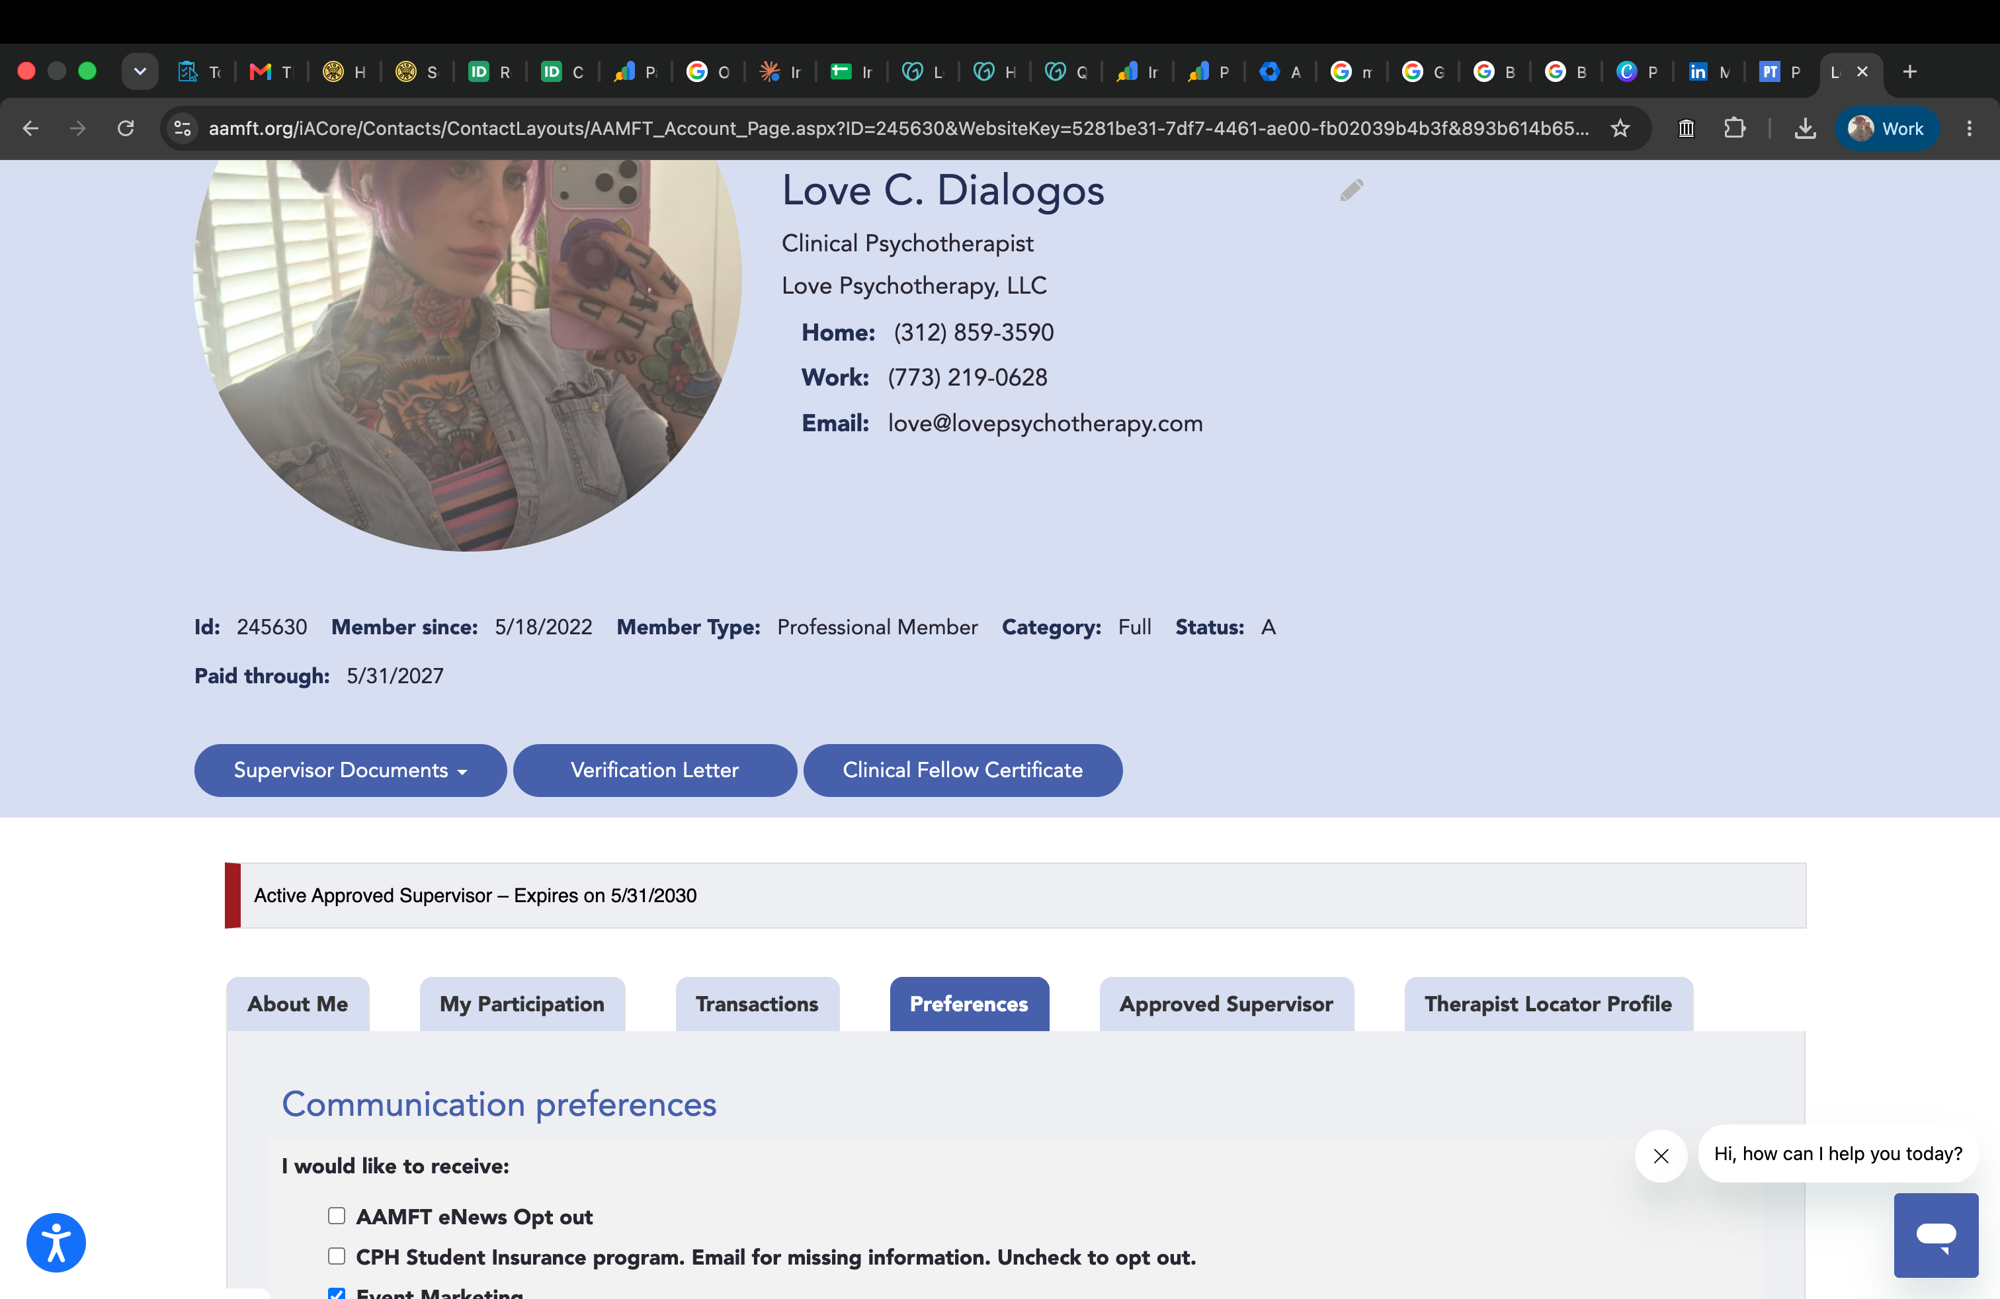This screenshot has width=2000, height=1299.
Task: Click the Home phone (312) 859-3590
Action: click(973, 332)
